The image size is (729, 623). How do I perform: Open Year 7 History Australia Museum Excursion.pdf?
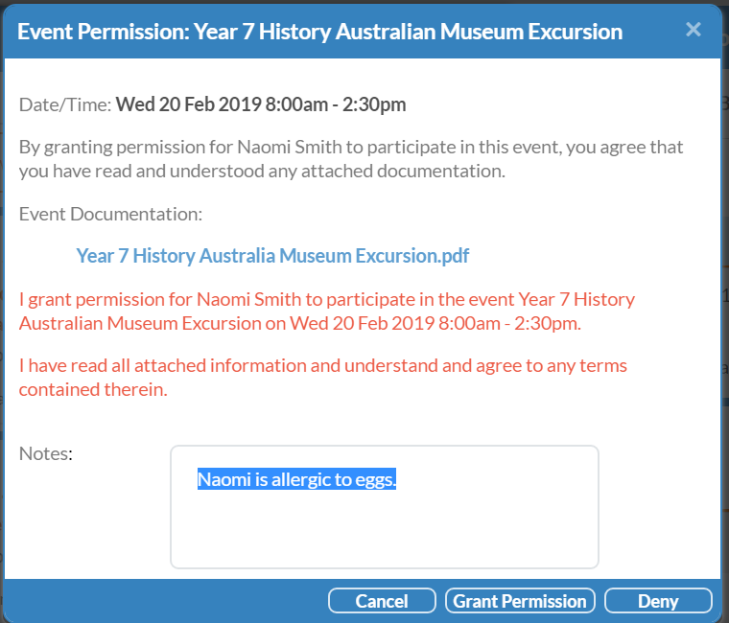tap(272, 256)
